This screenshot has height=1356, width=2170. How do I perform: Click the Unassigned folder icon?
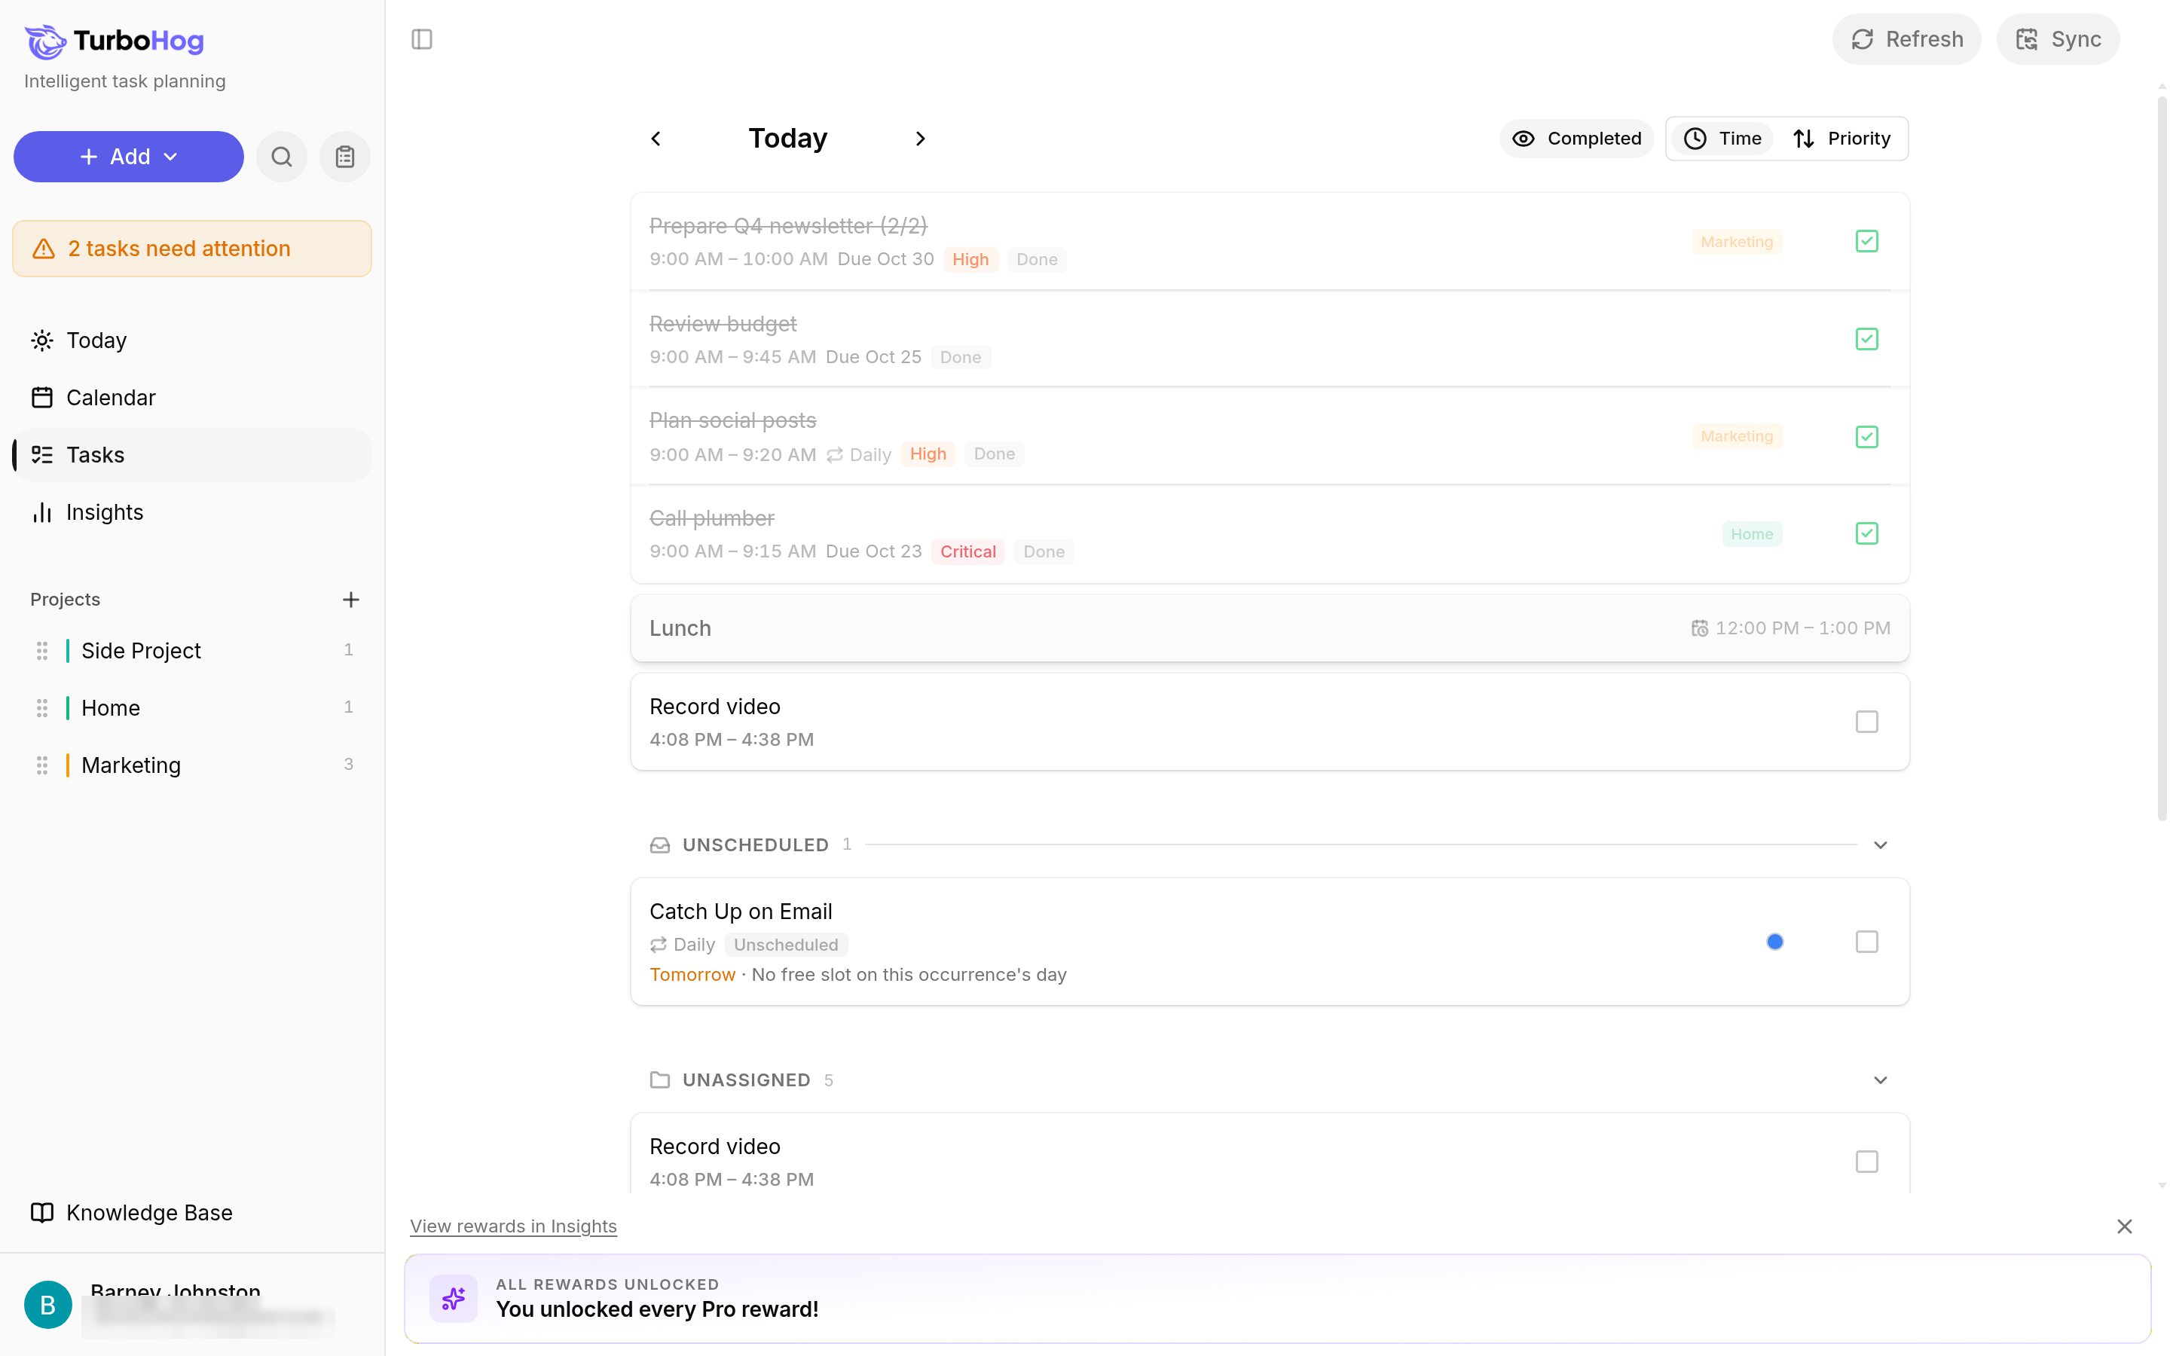click(660, 1080)
